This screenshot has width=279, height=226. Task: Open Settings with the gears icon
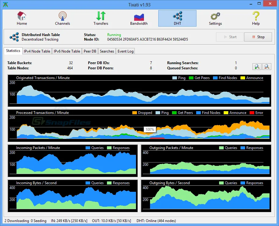point(215,18)
